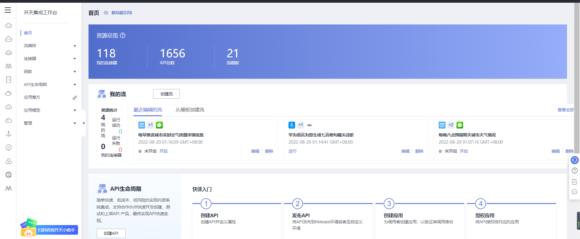
Task: Click calendar icon on 每早推送城市实时空气质量详情信息 card
Action: click(142, 125)
